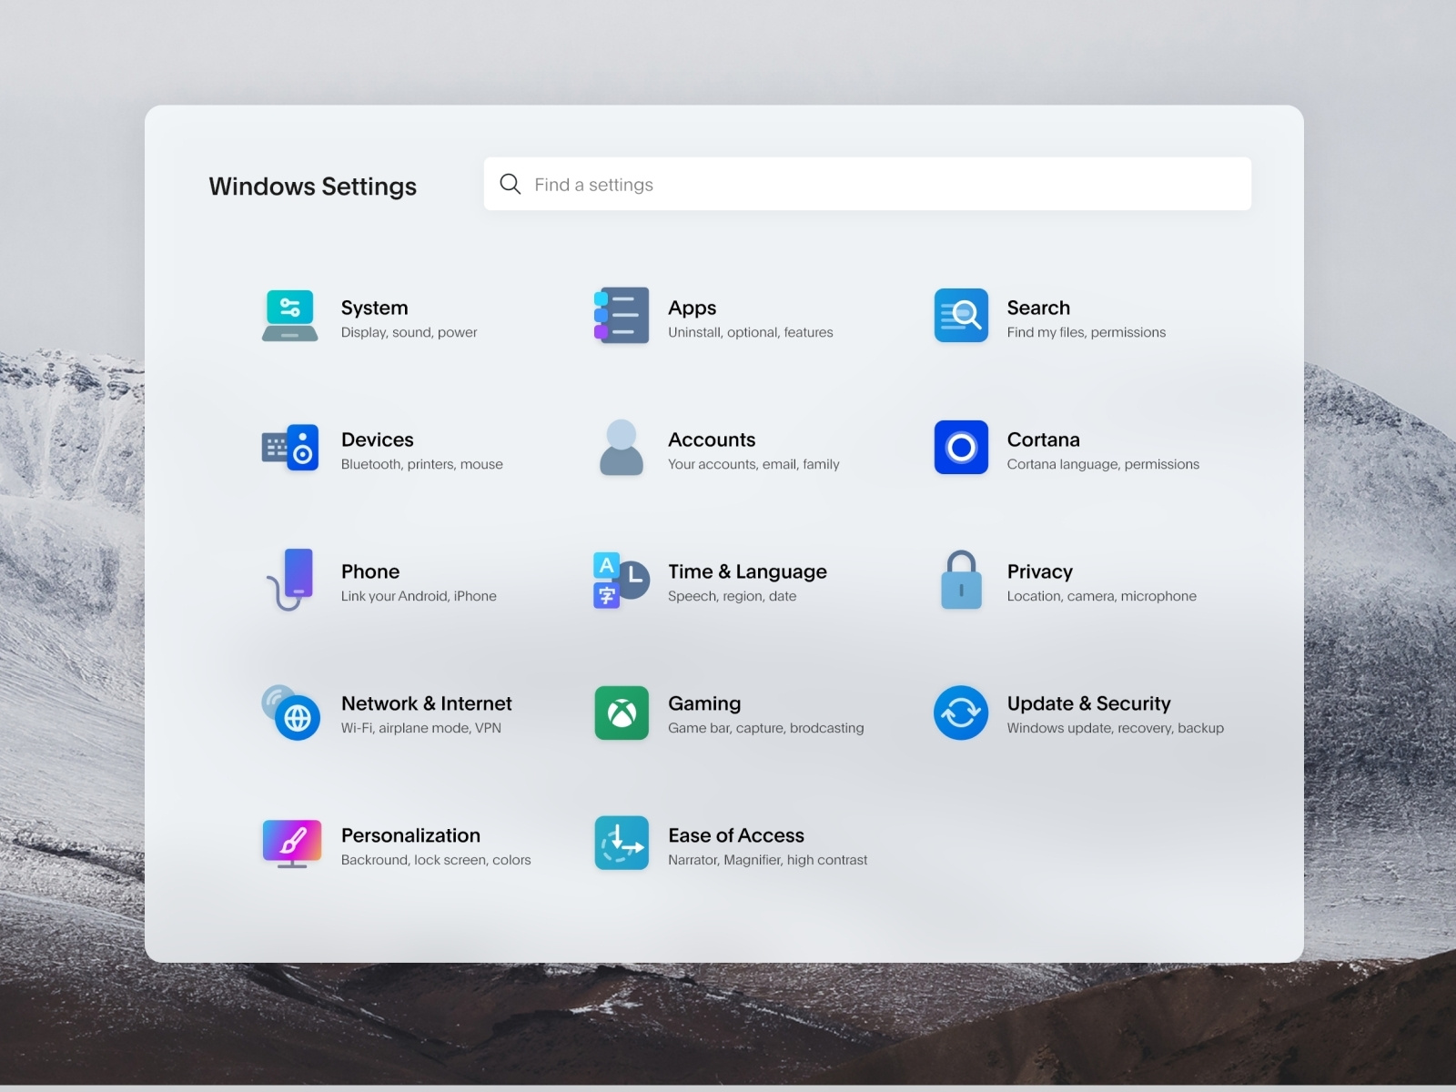This screenshot has width=1456, height=1092.
Task: Open the Cortana icon
Action: 960,447
